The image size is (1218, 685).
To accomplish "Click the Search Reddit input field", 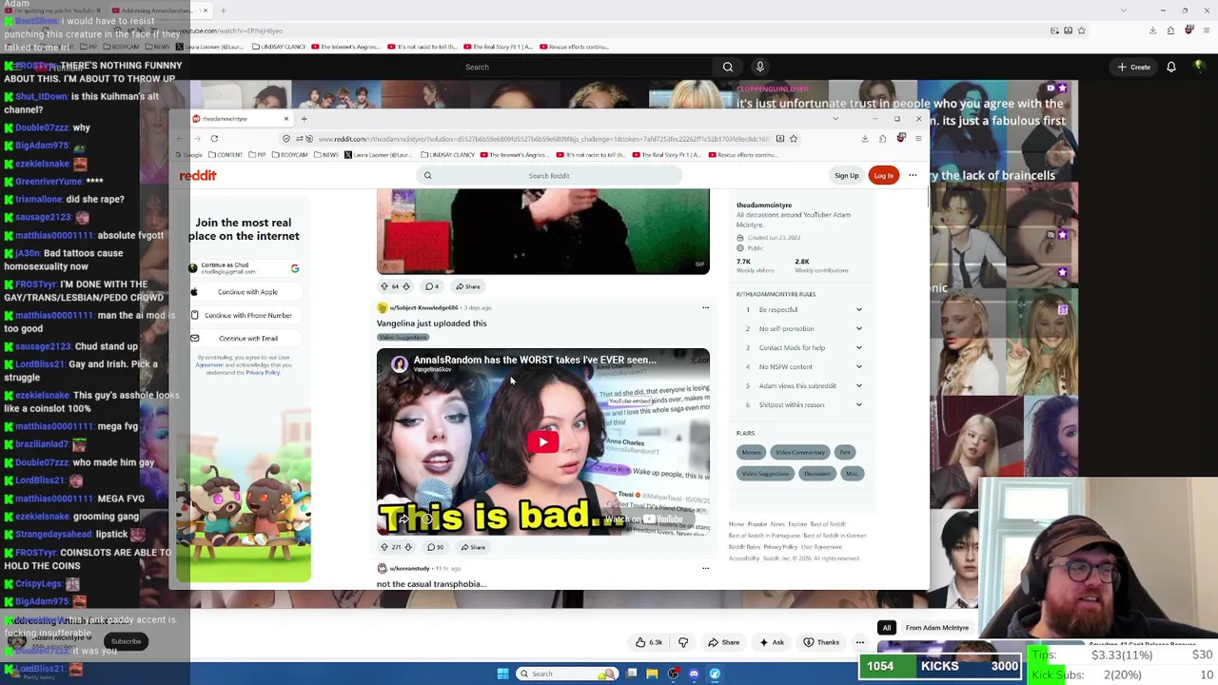I will (549, 175).
